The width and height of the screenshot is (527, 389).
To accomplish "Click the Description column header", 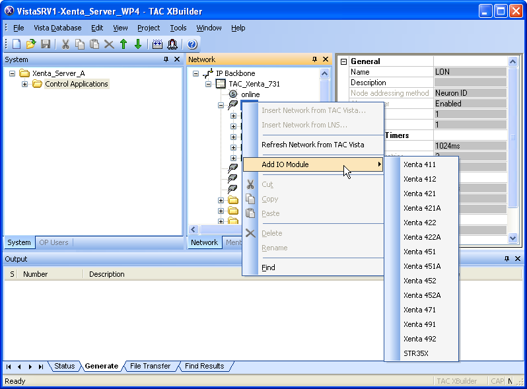I will point(107,274).
